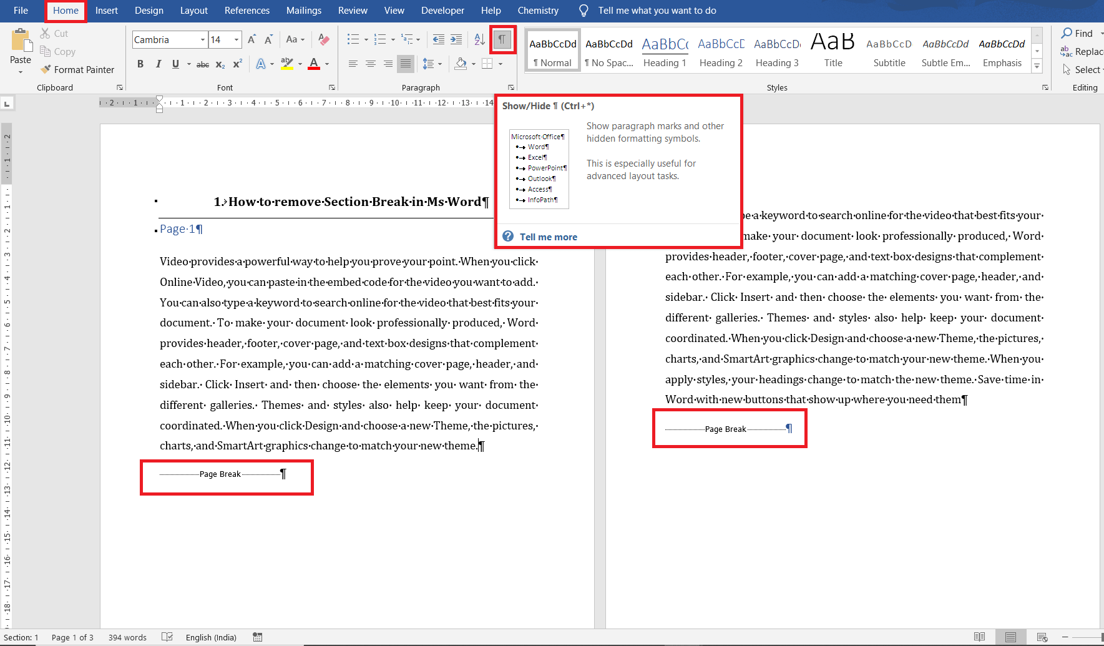Switch to Read Mode in the status bar
1104x646 pixels.
[979, 637]
